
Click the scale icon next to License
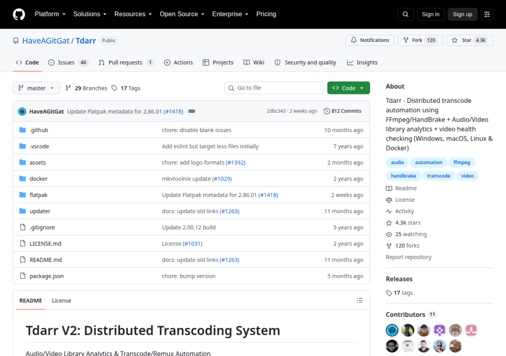[x=389, y=200]
